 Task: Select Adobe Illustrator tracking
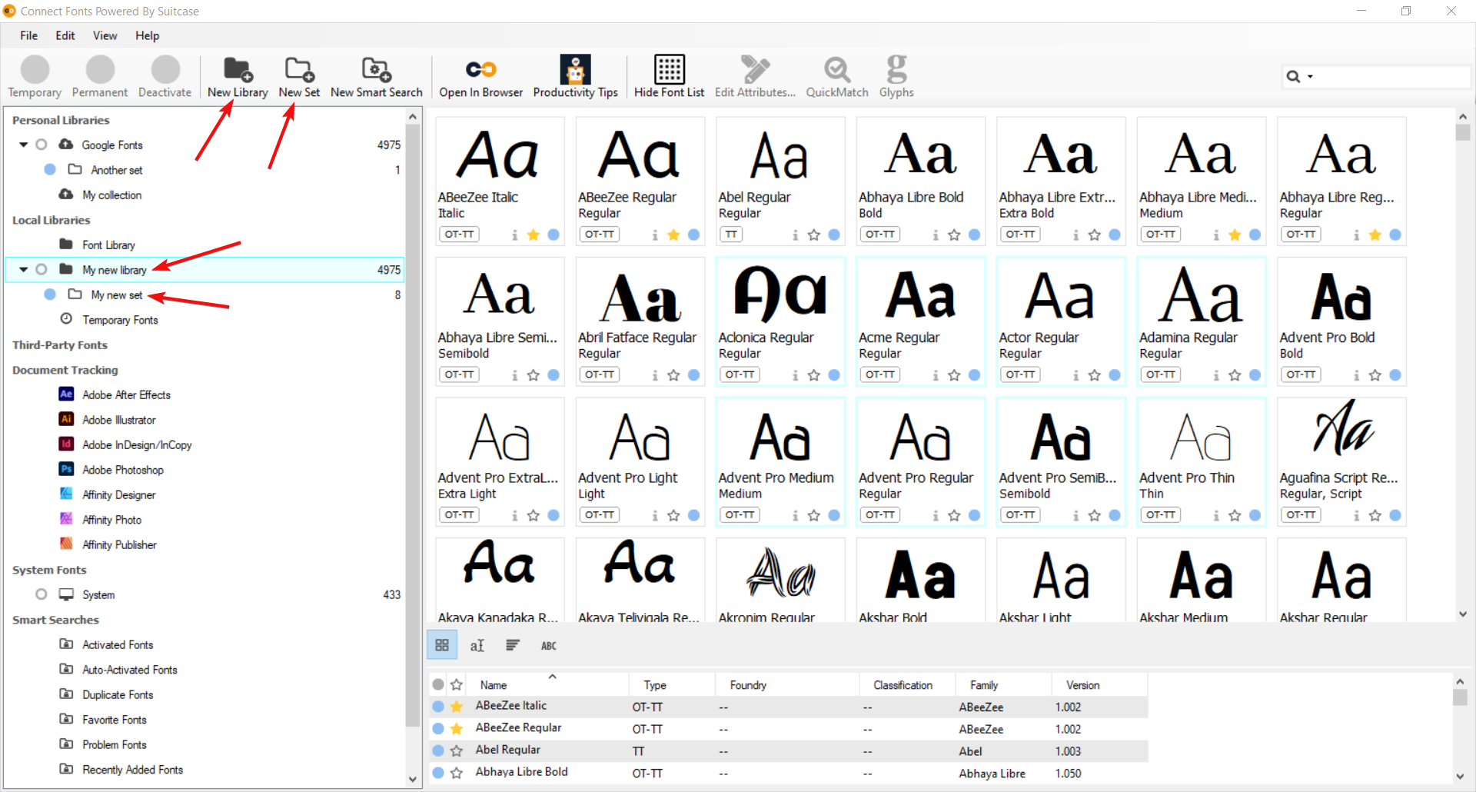tap(118, 420)
